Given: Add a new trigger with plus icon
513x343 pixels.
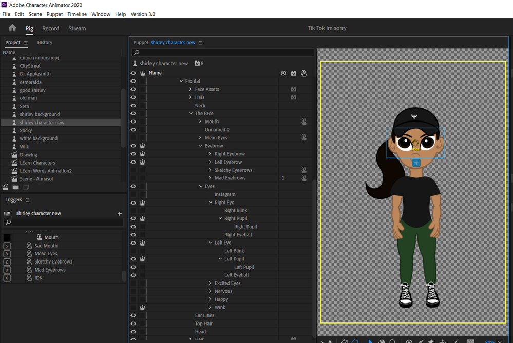Looking at the screenshot, I should [x=120, y=213].
